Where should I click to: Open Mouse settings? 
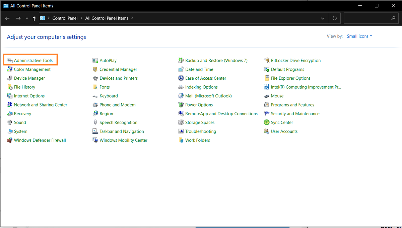(x=277, y=96)
